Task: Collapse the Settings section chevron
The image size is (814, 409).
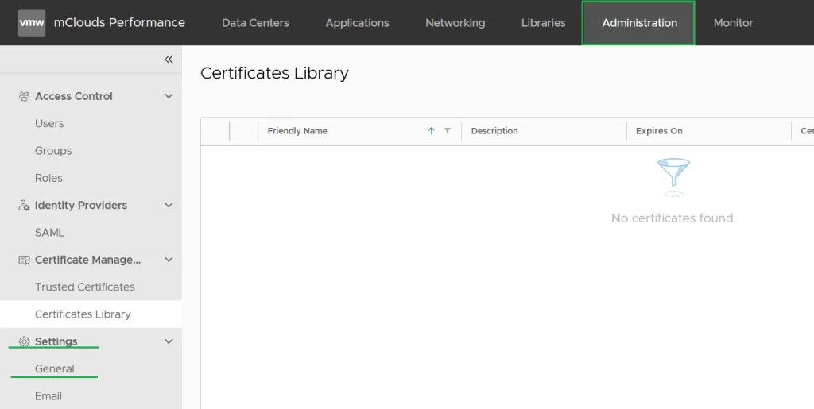Action: point(169,341)
